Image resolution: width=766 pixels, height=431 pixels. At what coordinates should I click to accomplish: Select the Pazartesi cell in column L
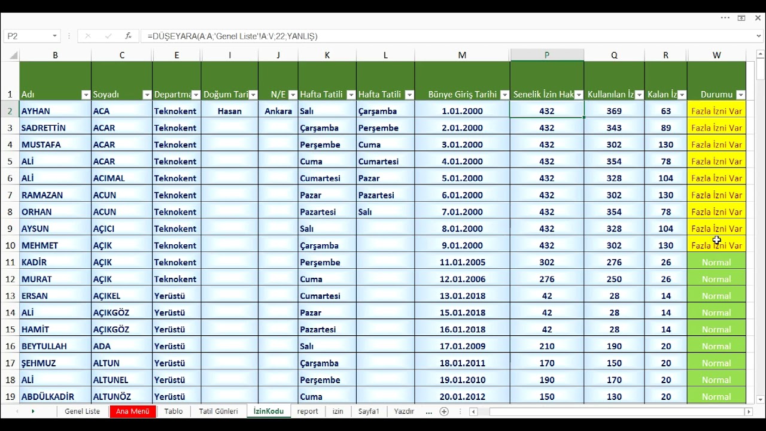click(x=385, y=195)
